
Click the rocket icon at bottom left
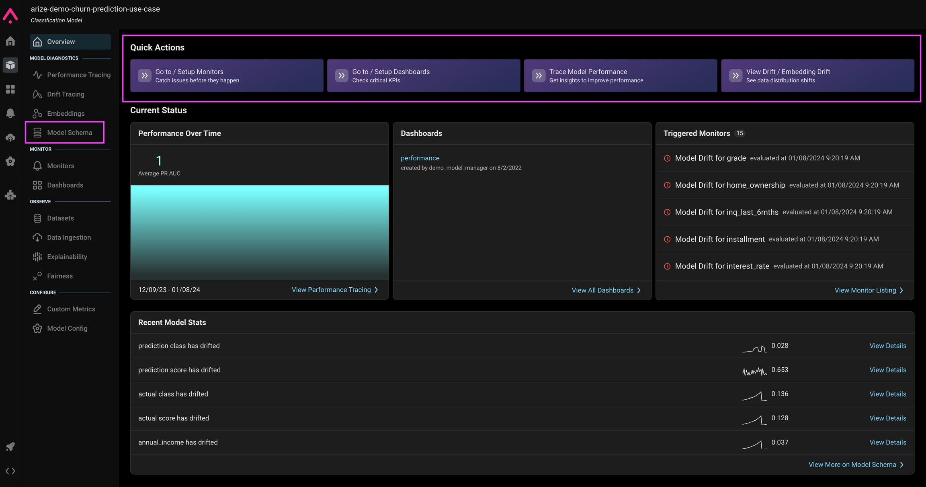(10, 447)
